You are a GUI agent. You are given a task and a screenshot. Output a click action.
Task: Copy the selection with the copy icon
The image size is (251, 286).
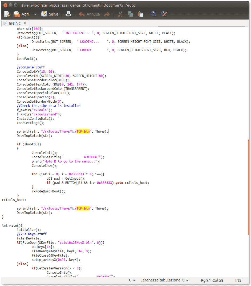[x=130, y=14]
